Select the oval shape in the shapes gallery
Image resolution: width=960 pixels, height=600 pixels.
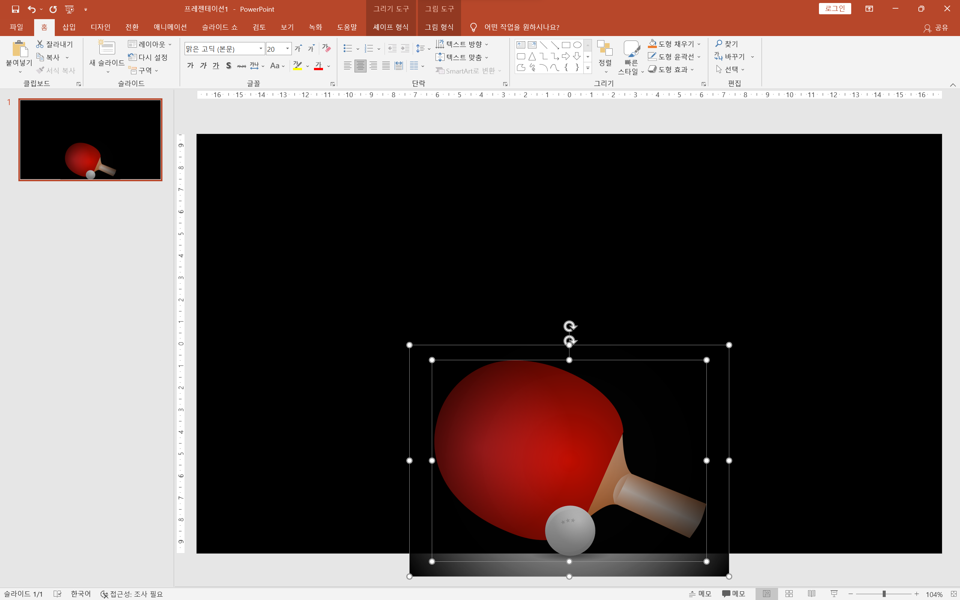577,45
